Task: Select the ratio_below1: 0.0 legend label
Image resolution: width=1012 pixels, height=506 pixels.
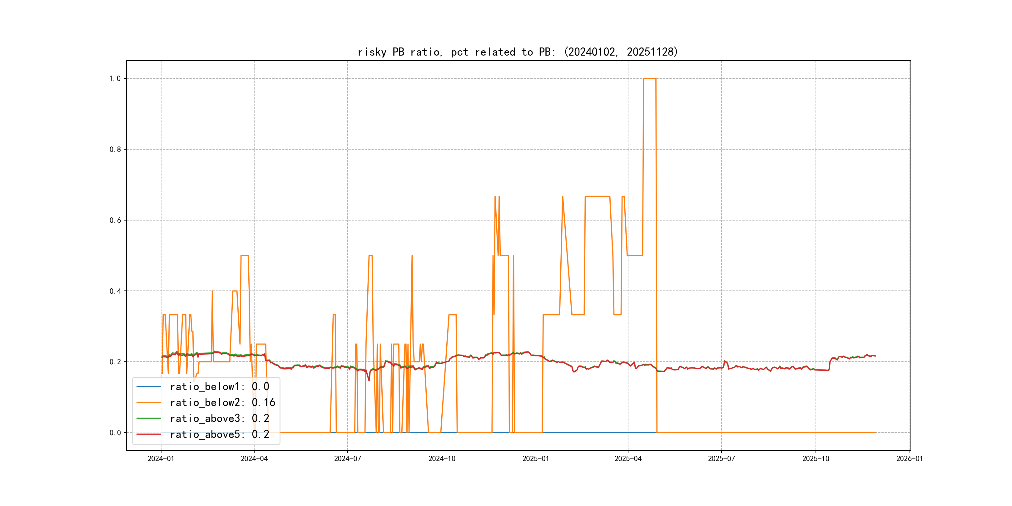Action: pos(219,387)
